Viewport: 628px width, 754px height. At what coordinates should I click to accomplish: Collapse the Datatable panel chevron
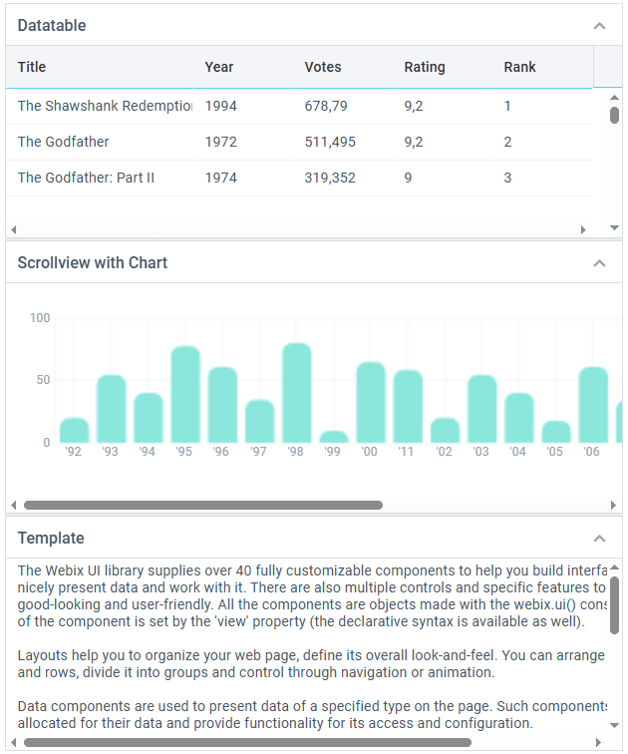tap(599, 26)
